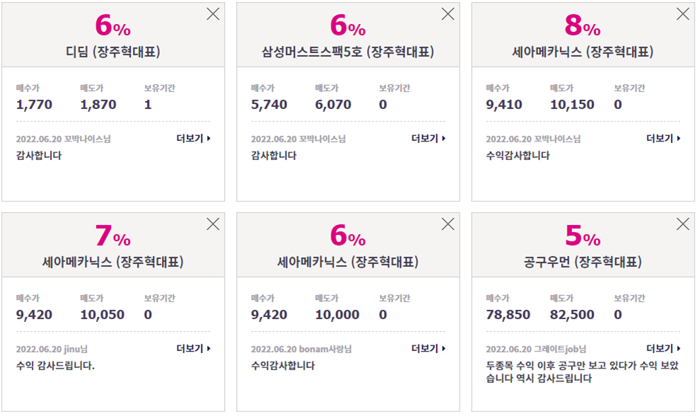The width and height of the screenshot is (700, 416).
Task: Click the 8% return figure
Action: pos(583,25)
